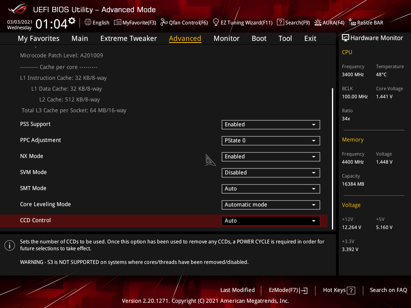411x308 pixels.
Task: Select the Advanced tab
Action: (185, 38)
